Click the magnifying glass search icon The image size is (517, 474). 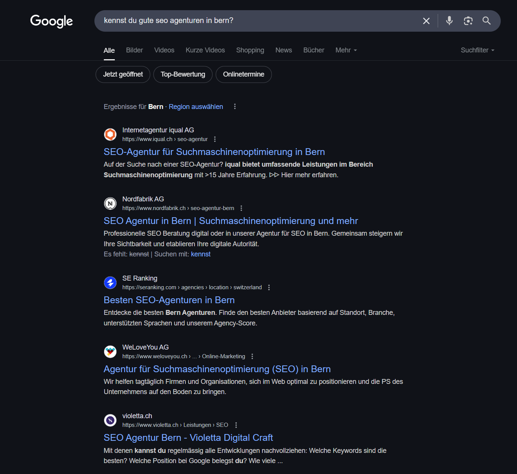click(486, 21)
